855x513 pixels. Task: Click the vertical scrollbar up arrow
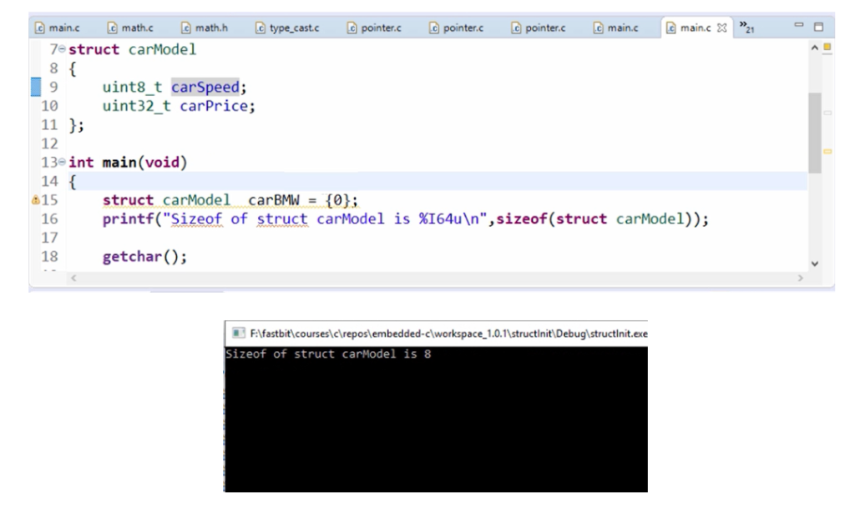tap(815, 48)
